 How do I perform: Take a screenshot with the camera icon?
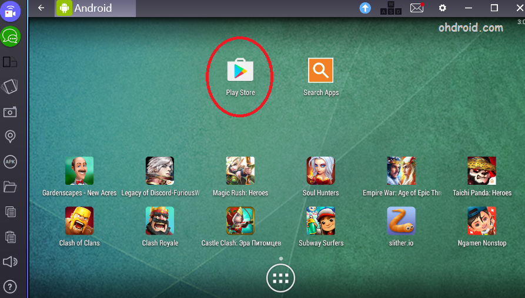point(10,112)
